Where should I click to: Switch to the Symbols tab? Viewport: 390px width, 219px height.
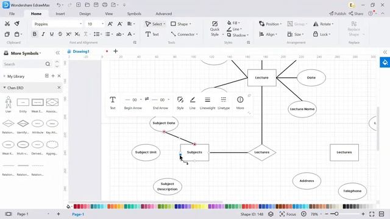134,13
